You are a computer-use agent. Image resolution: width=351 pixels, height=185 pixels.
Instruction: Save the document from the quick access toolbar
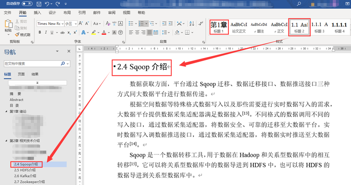pyautogui.click(x=39, y=4)
